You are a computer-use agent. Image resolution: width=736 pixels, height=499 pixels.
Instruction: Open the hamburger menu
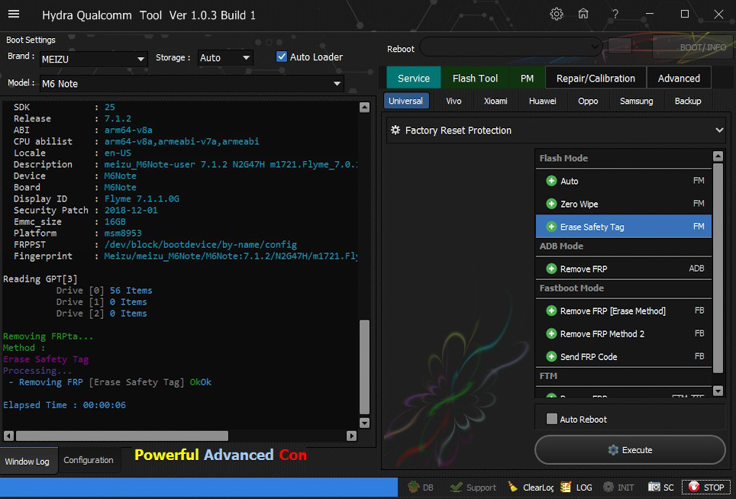pyautogui.click(x=14, y=14)
